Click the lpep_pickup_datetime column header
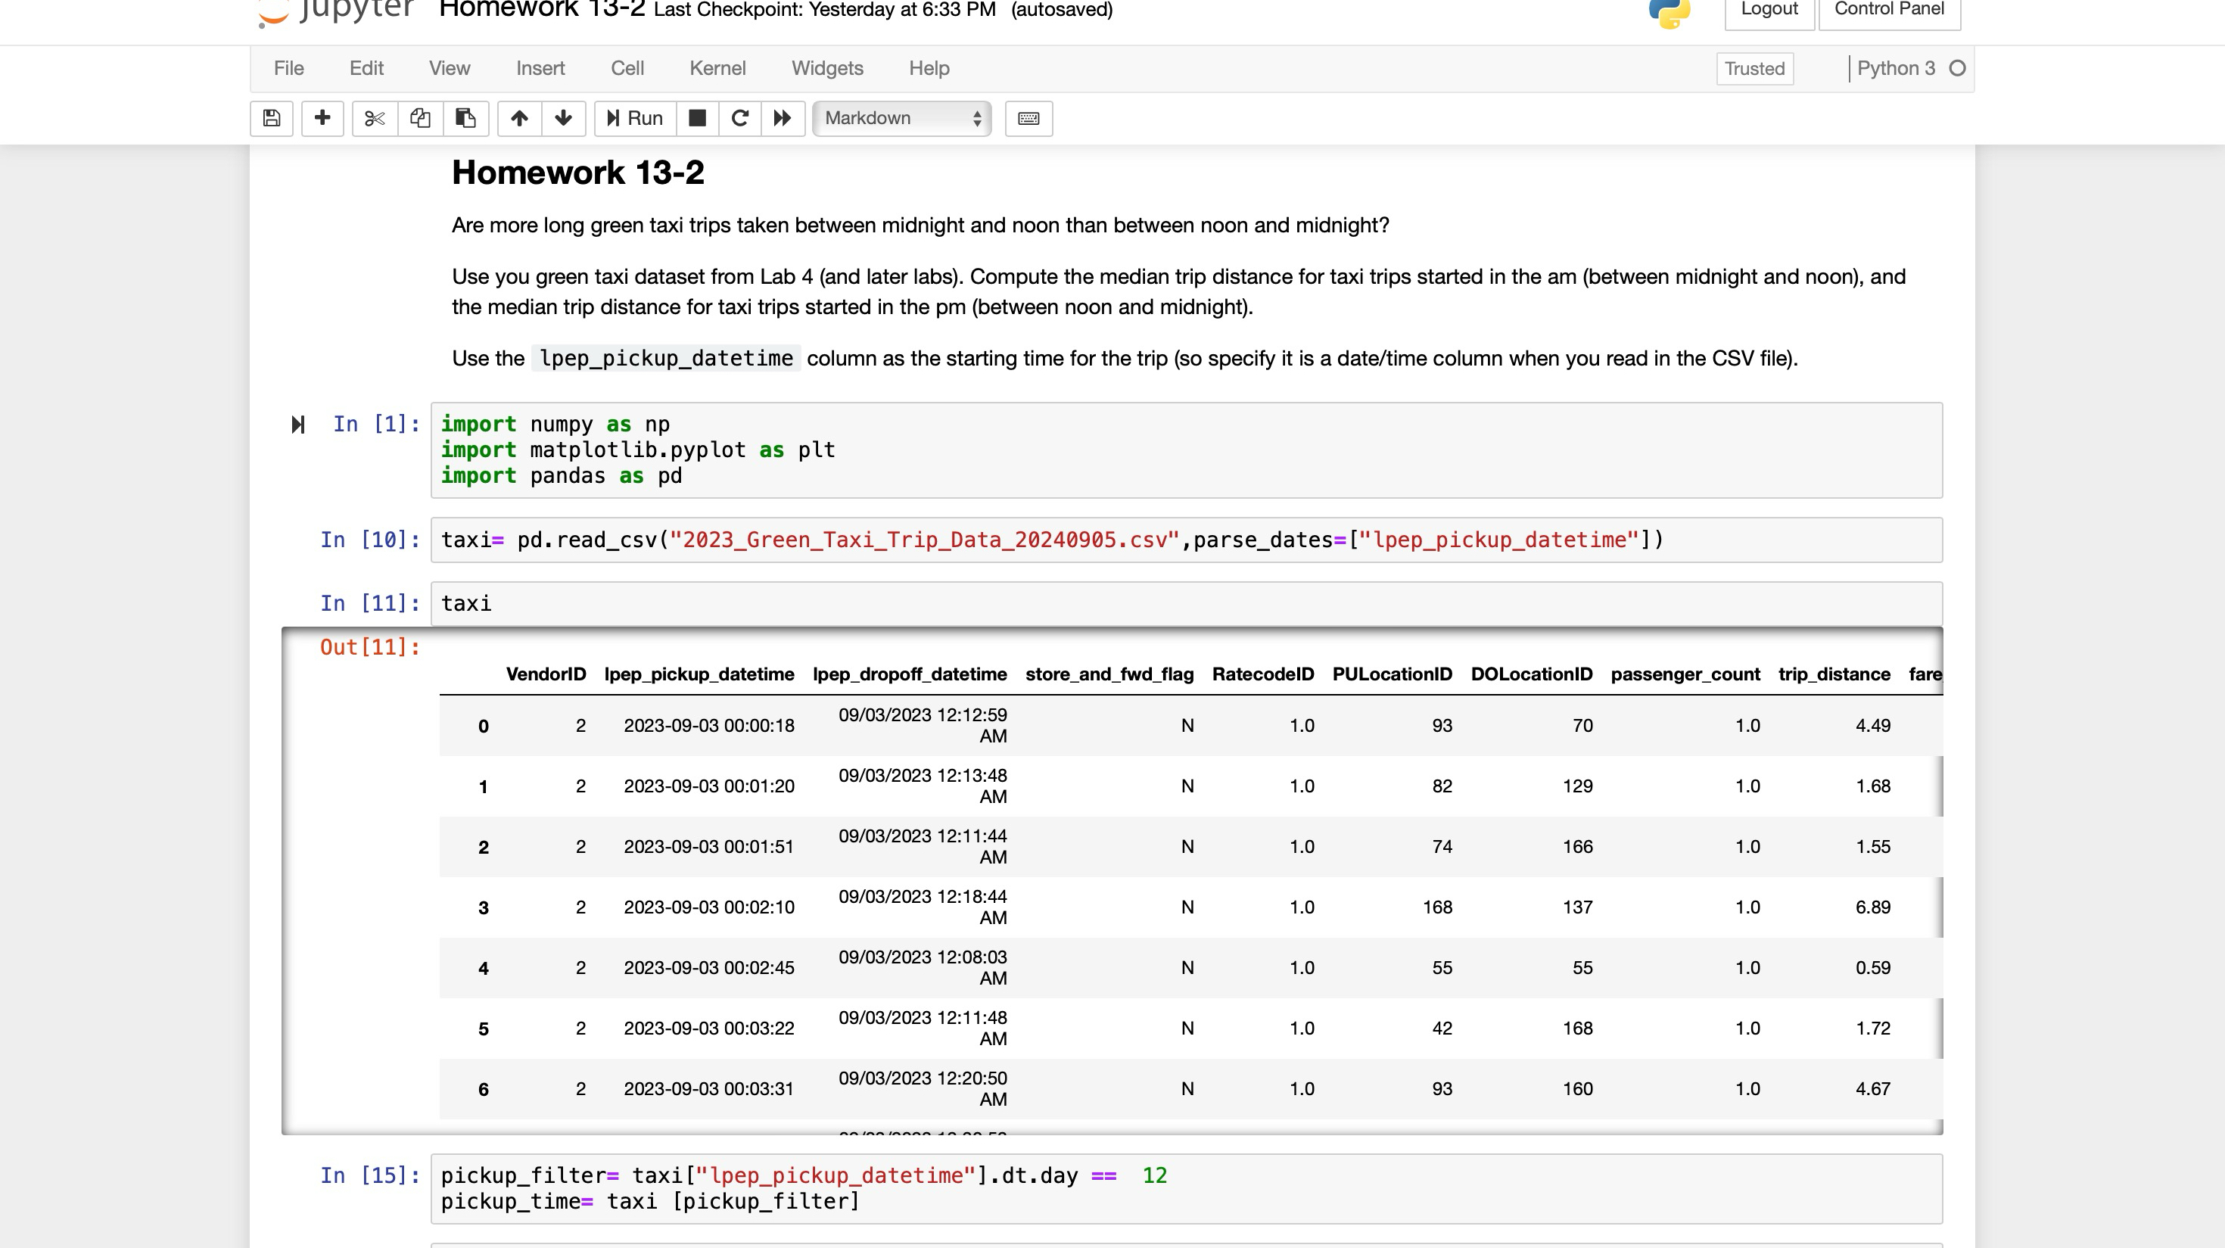The image size is (2225, 1248). [699, 674]
